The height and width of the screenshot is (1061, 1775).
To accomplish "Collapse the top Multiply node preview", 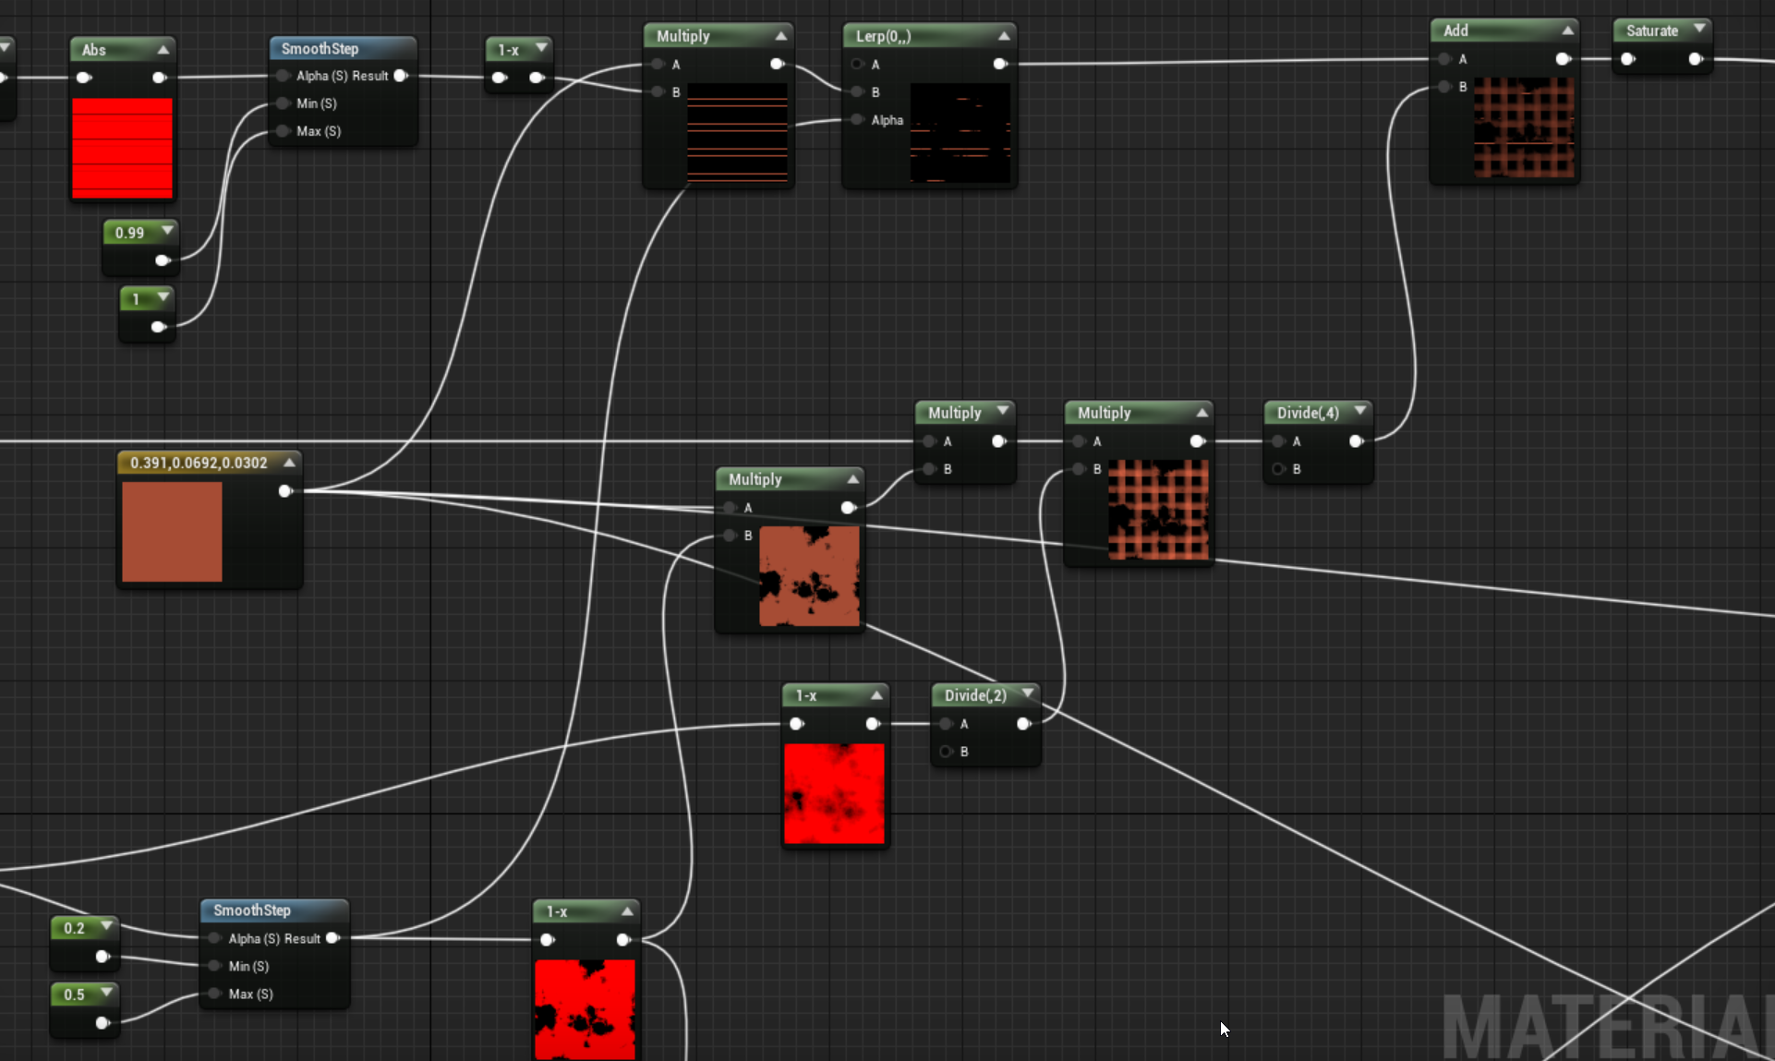I will click(x=781, y=36).
